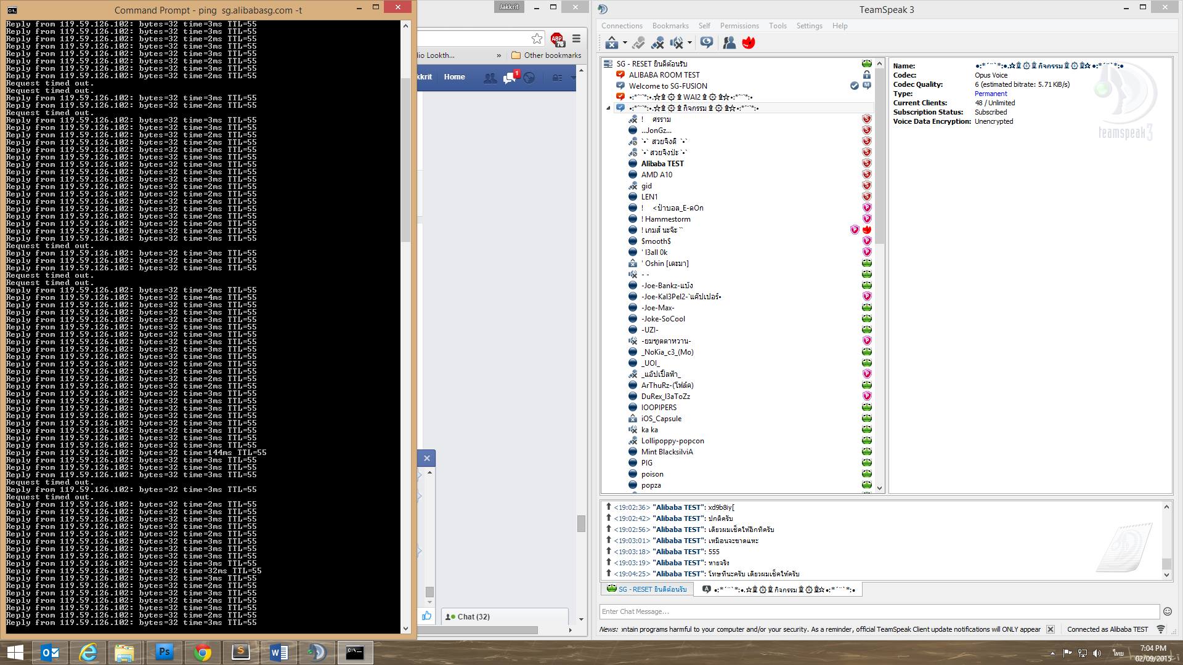
Task: Close the TeamSpeak news ticker
Action: [x=1051, y=629]
